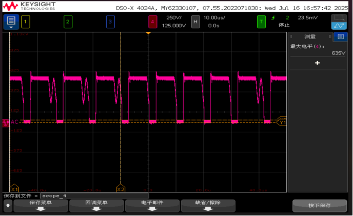353x216 pixels.
Task: Click the Keysight logo
Action: click(29, 6)
